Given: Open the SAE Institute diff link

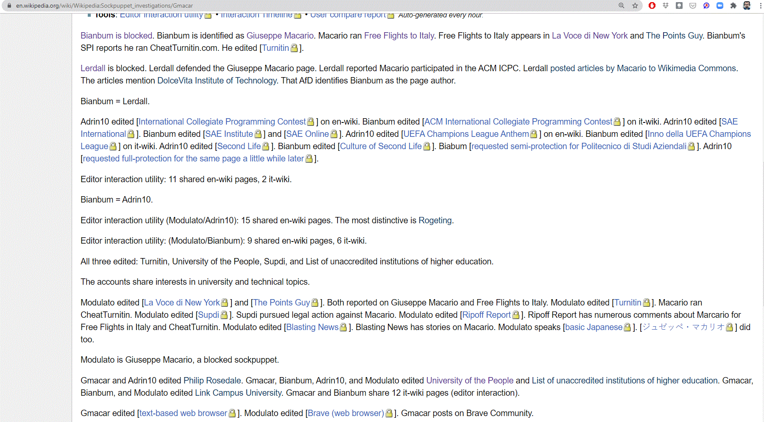Looking at the screenshot, I should pos(229,134).
